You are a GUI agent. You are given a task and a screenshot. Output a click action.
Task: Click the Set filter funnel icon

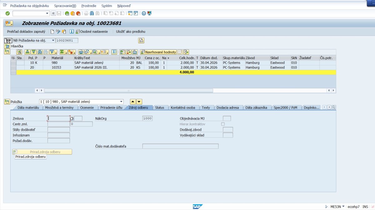[x=52, y=52]
